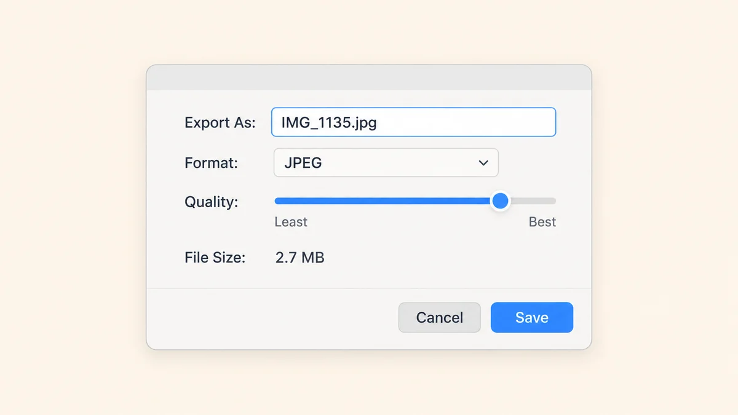
Task: Click the Export As filename field
Action: 413,122
